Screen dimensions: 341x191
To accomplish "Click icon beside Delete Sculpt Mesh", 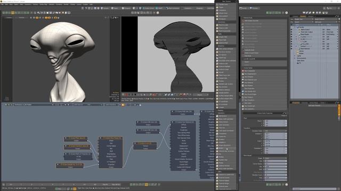I will 243,53.
